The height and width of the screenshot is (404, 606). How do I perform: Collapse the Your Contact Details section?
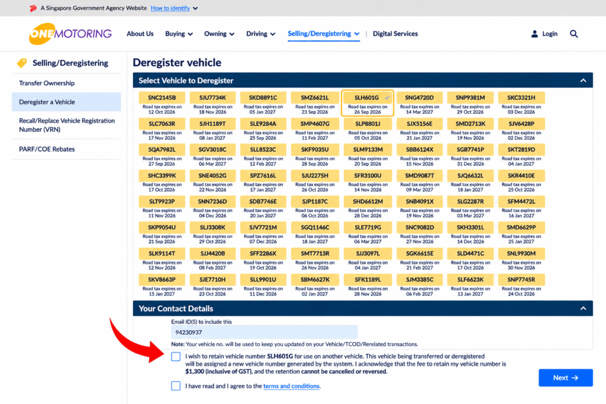pos(583,308)
